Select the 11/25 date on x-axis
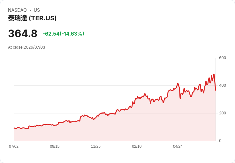This screenshot has height=163, width=235. point(96,146)
